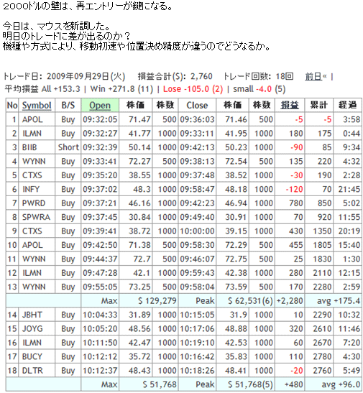Sort table by 損益 column header
The width and height of the screenshot is (363, 393).
(290, 106)
